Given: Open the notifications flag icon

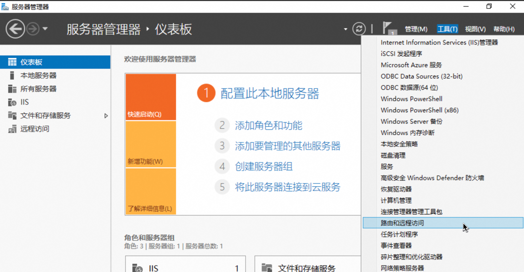Looking at the screenshot, I should click(x=389, y=28).
